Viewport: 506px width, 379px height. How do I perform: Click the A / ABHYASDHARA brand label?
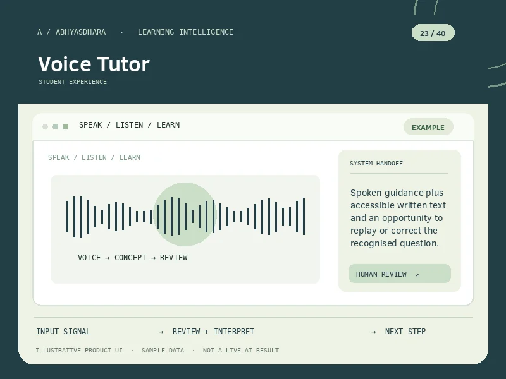71,32
